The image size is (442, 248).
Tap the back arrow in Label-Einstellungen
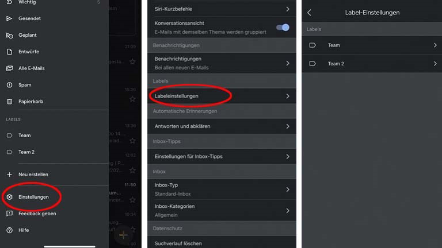pyautogui.click(x=309, y=12)
